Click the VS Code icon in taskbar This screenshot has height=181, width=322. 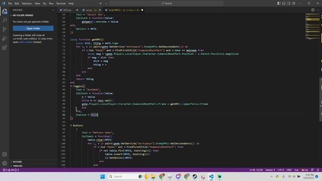211,176
